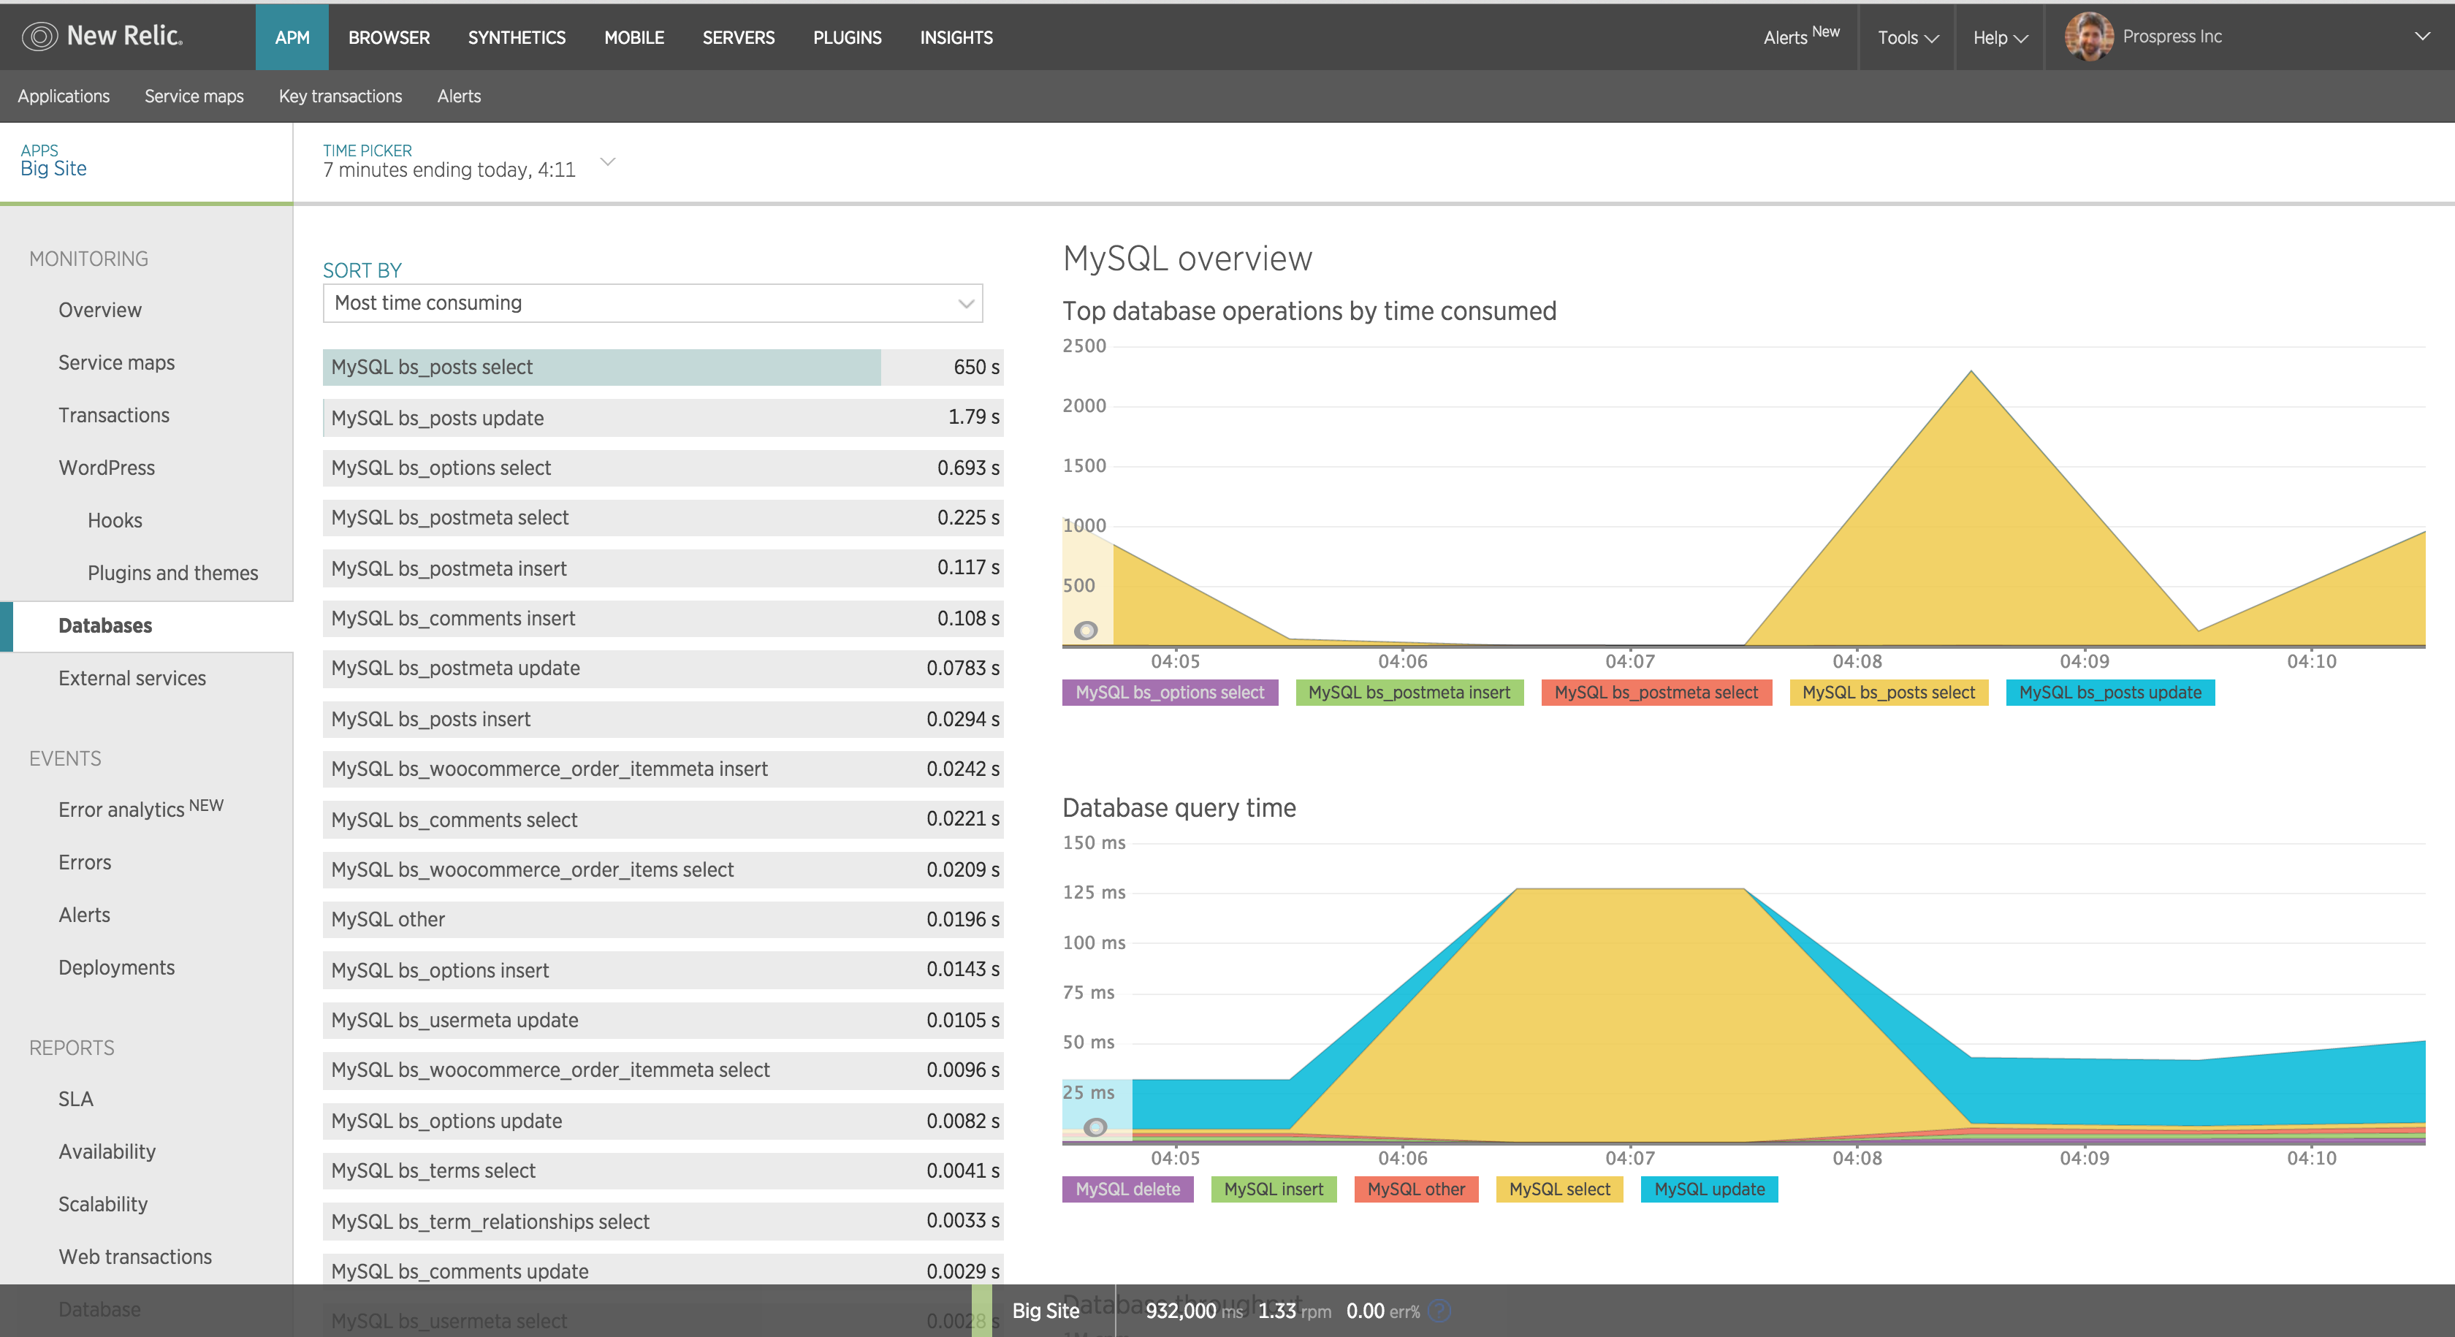Expand the time picker chevron
The image size is (2455, 1337).
click(608, 162)
